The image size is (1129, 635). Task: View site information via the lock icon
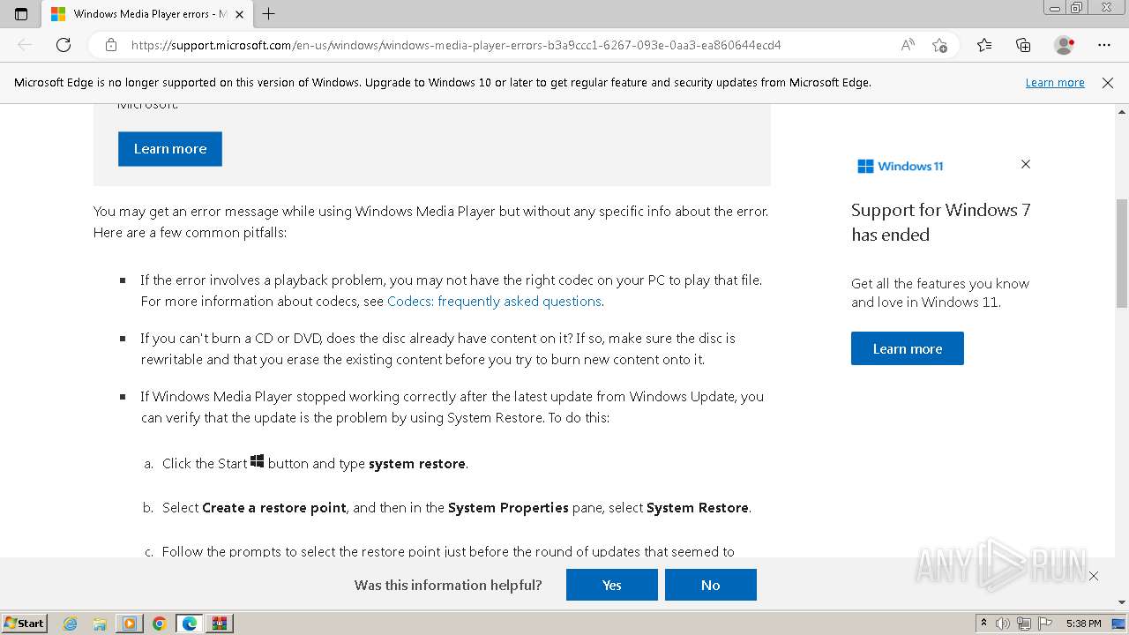(x=111, y=45)
